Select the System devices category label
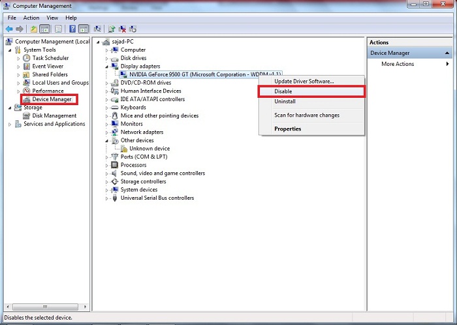This screenshot has width=457, height=325. pyautogui.click(x=139, y=189)
